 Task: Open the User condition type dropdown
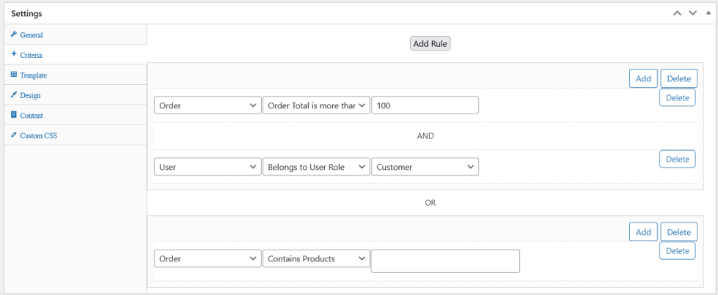point(208,167)
